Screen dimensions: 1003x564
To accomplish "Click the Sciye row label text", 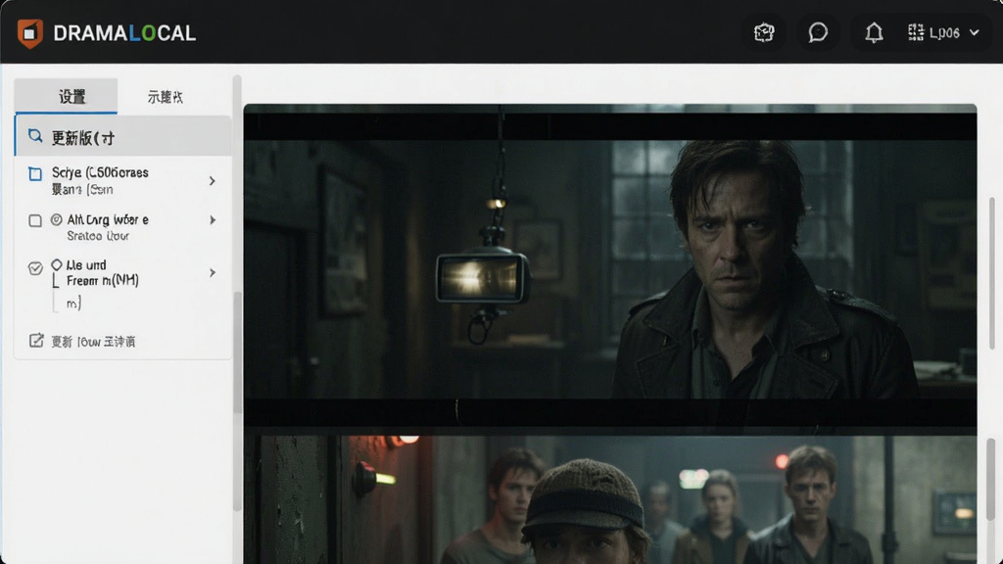I will (100, 172).
